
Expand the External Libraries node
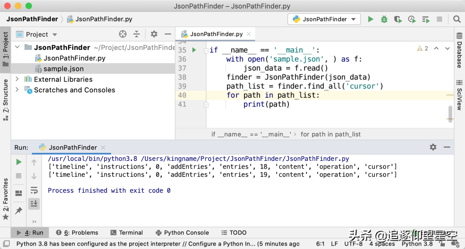coord(17,79)
